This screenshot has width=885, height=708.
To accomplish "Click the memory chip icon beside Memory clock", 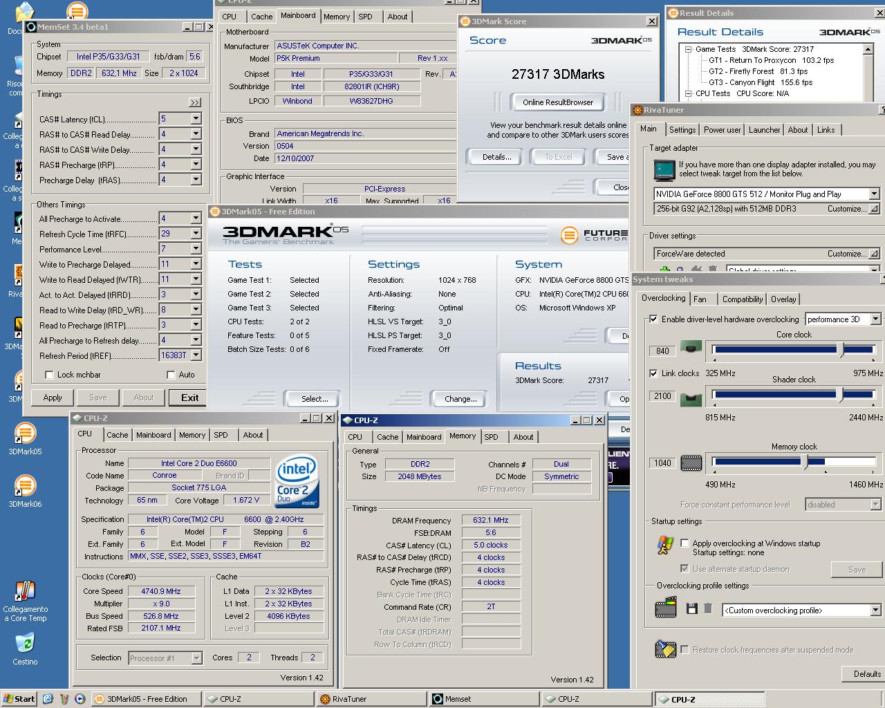I will tap(691, 463).
